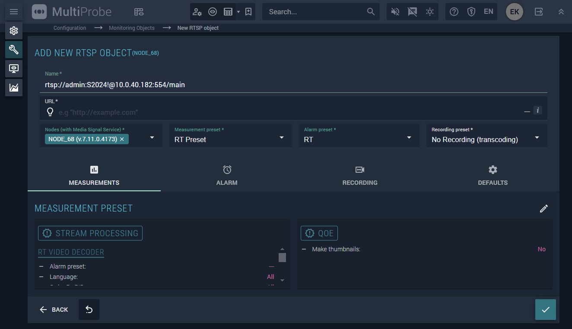This screenshot has width=572, height=329.
Task: Click the Language value All
Action: (x=270, y=277)
